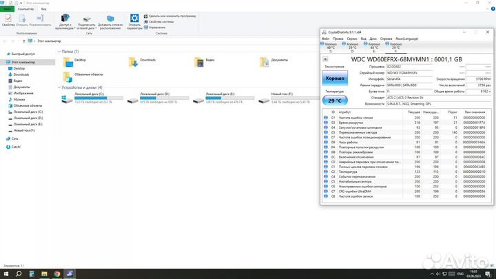Click status dot for attribute C2 Температура
The image size is (496, 279).
326,172
